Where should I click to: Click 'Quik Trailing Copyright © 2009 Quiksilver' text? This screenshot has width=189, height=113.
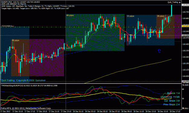pos(23,80)
